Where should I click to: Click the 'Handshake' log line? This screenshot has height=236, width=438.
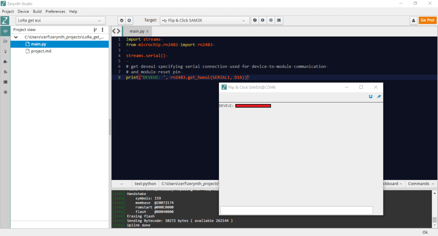pyautogui.click(x=137, y=194)
